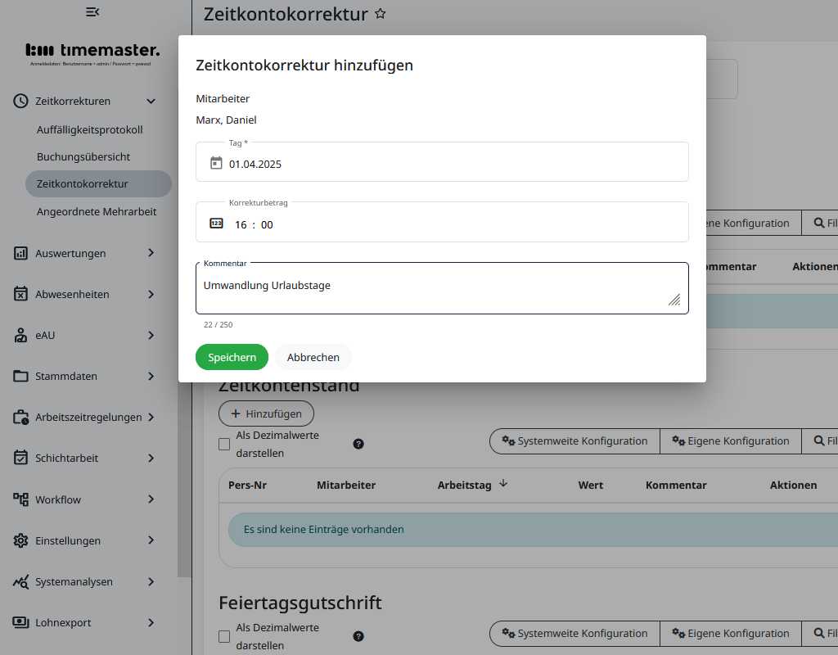Click the Auswertungen chart icon
The image size is (838, 655).
20,253
